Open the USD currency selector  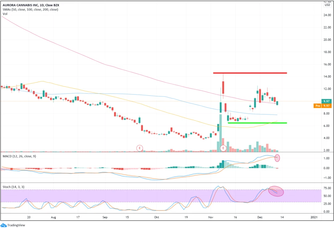(x=327, y=5)
